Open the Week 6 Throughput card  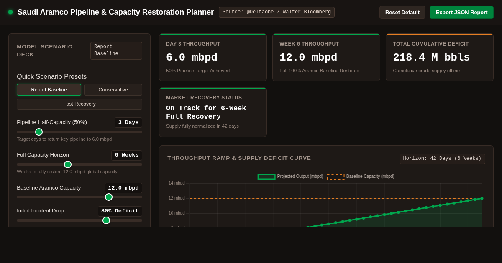[x=326, y=58]
